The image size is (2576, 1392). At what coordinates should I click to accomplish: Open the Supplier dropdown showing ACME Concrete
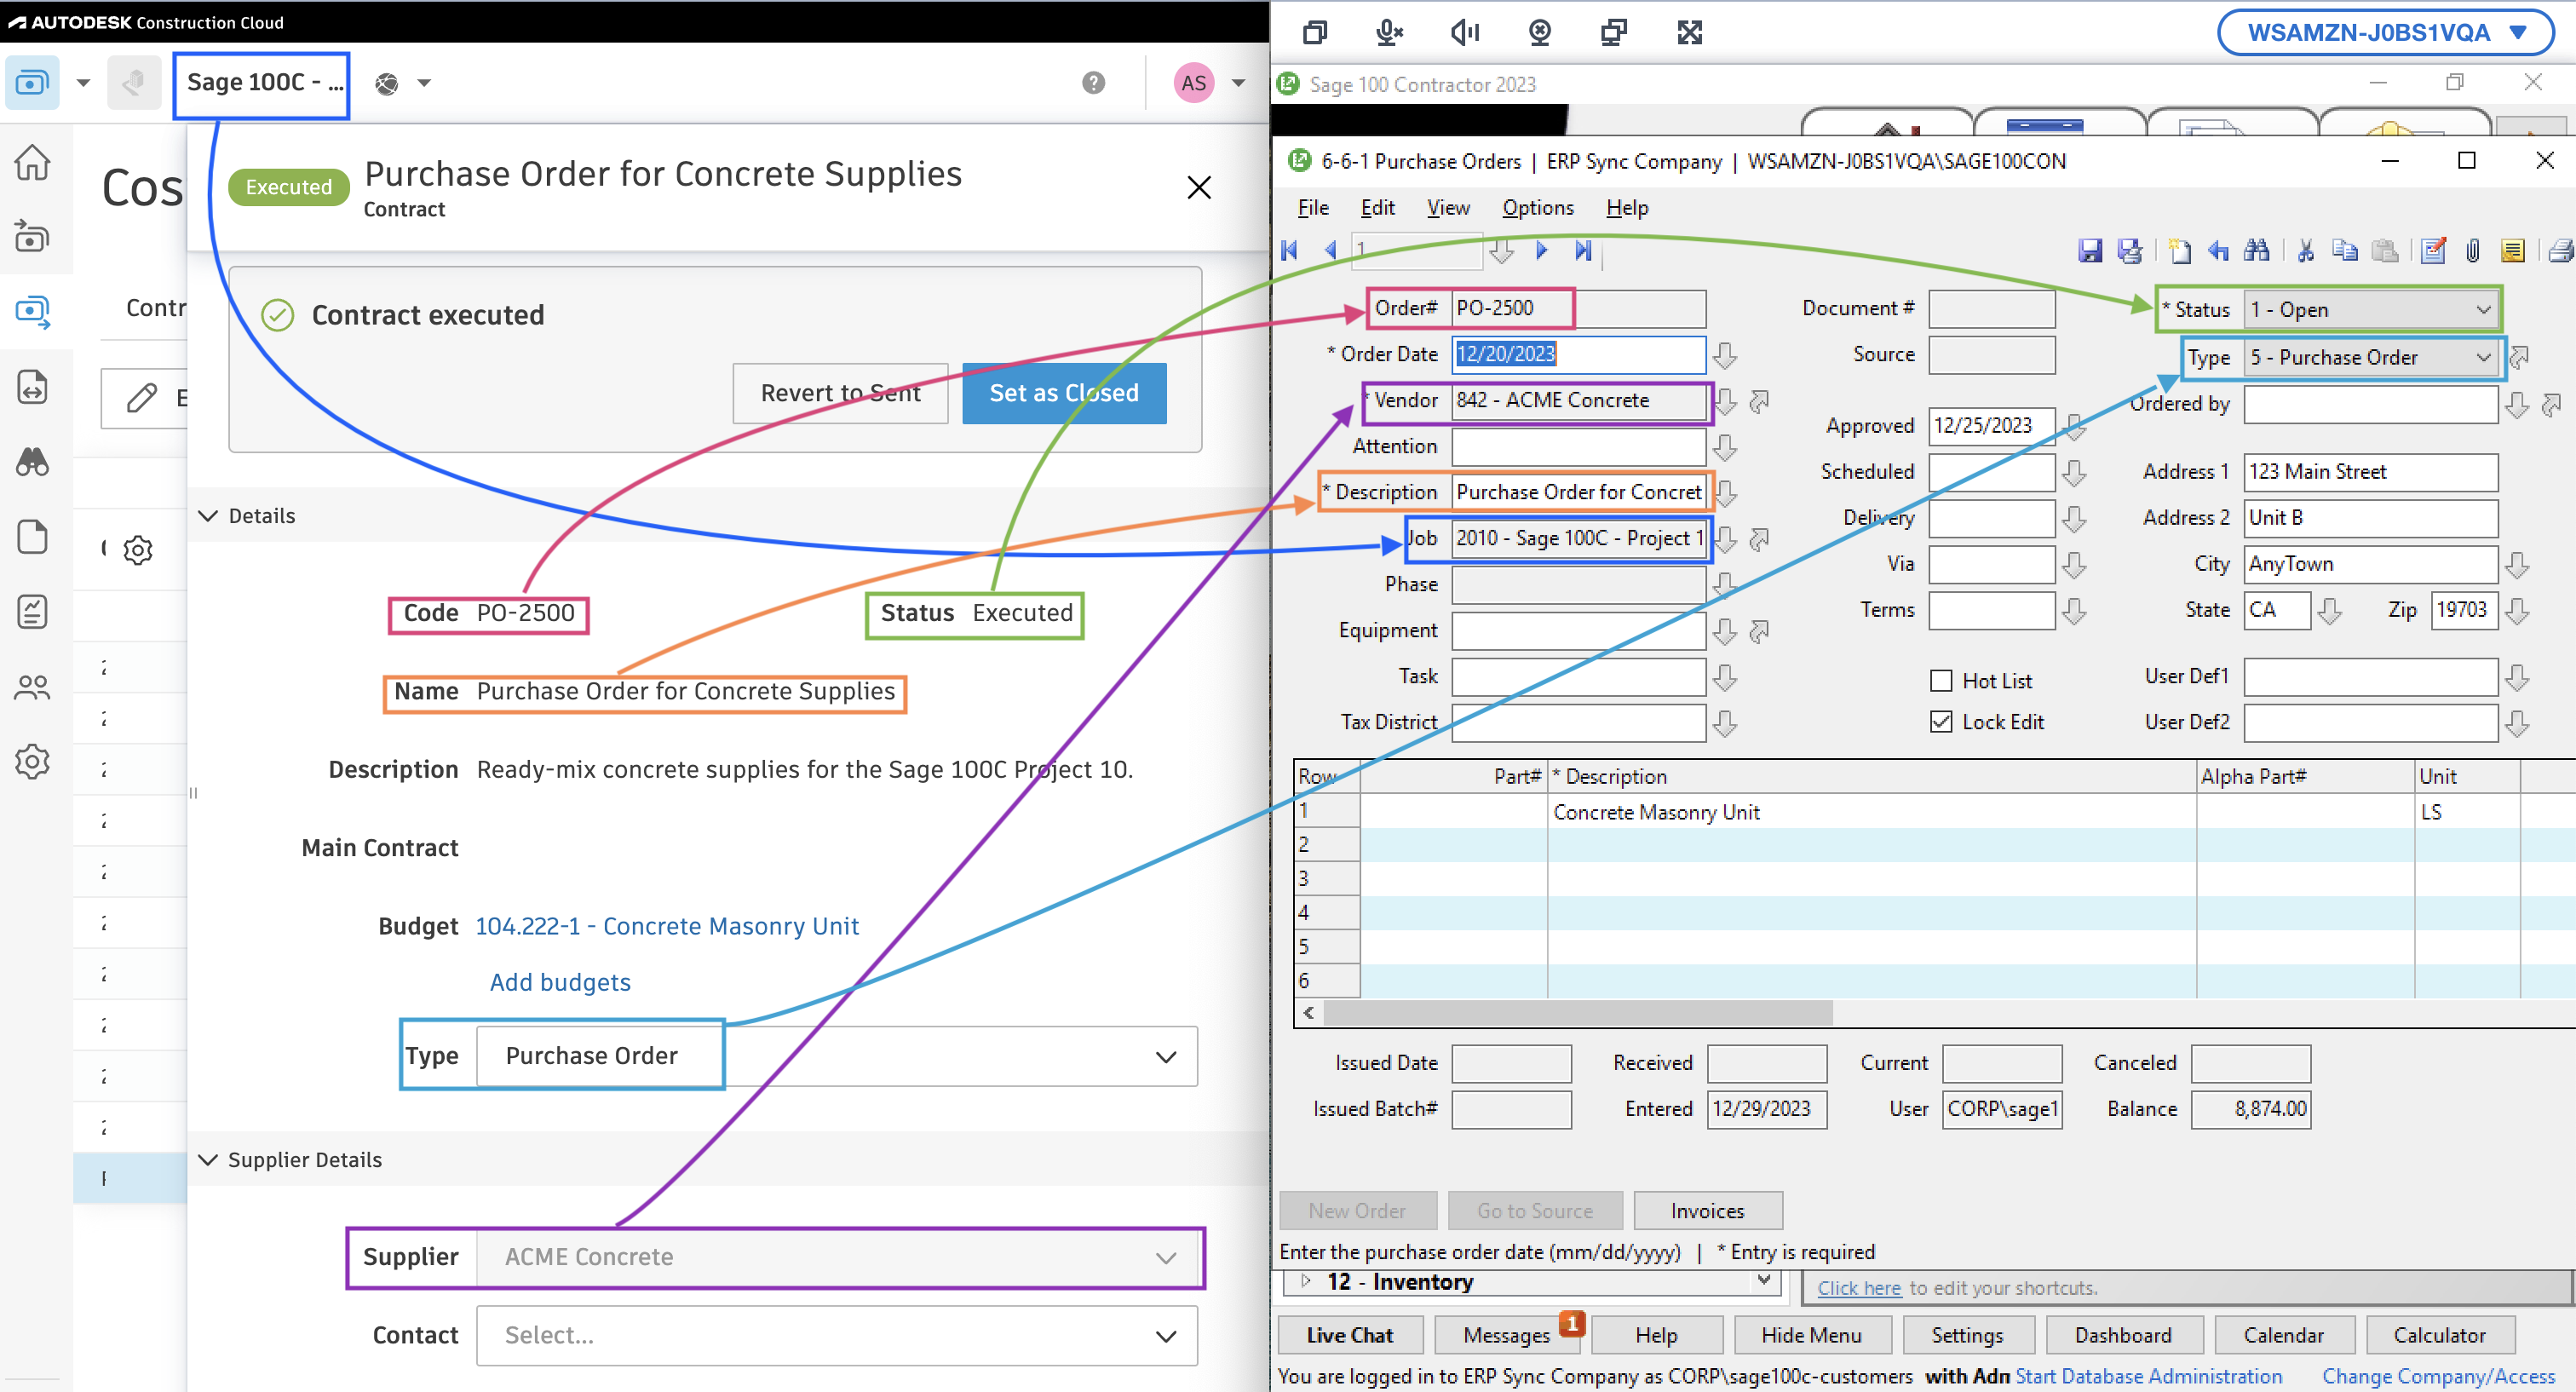point(837,1257)
